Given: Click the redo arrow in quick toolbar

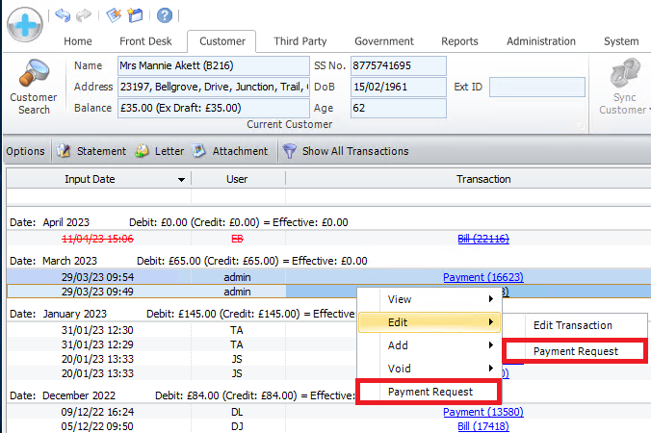Looking at the screenshot, I should (84, 15).
